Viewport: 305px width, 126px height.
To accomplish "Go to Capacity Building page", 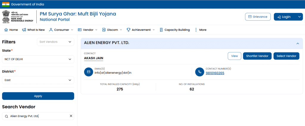I will coord(175,30).
